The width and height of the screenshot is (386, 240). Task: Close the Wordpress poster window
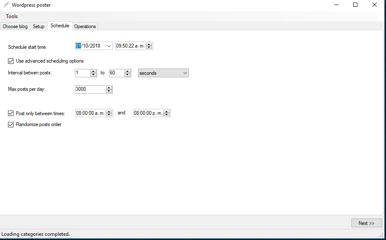(375, 5)
